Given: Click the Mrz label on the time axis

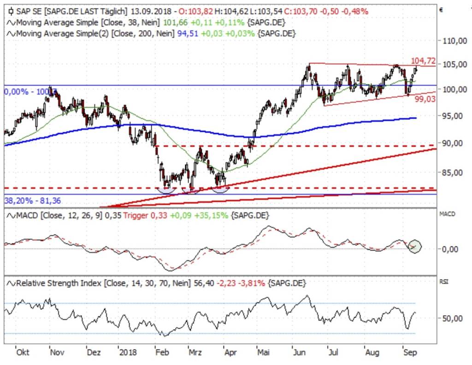Looking at the screenshot, I should 195,353.
